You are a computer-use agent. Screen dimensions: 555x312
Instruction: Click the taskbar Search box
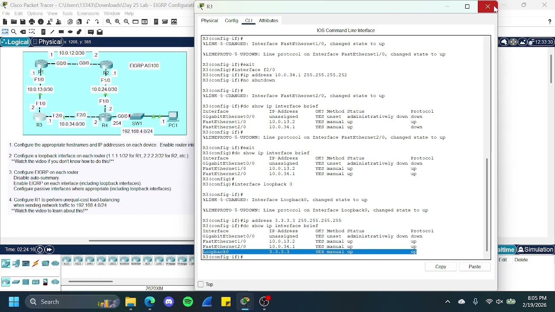73,302
